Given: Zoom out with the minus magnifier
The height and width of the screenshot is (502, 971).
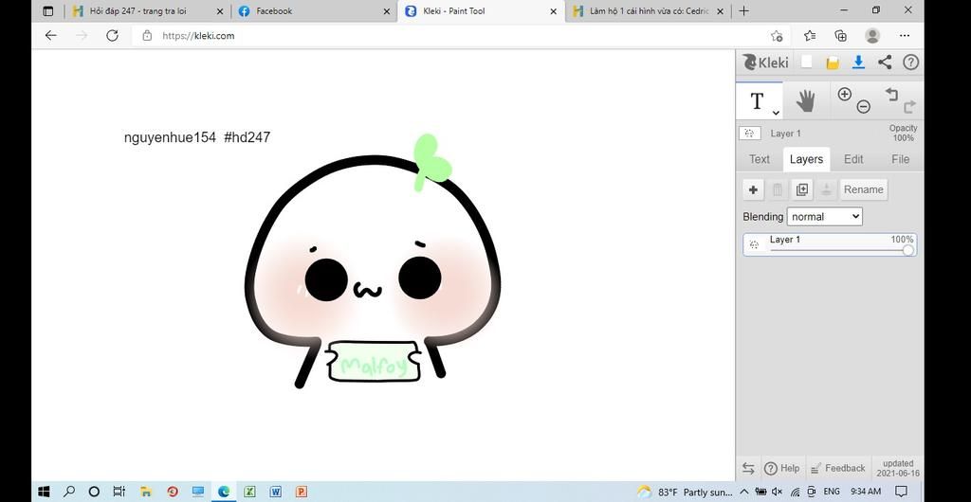Looking at the screenshot, I should [863, 107].
